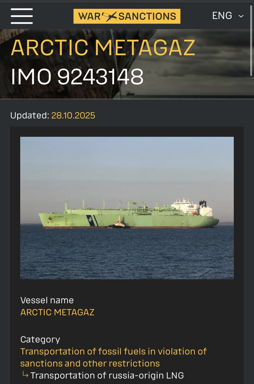The width and height of the screenshot is (254, 384).
Task: Click the Vessel name field label
Action: (x=47, y=300)
